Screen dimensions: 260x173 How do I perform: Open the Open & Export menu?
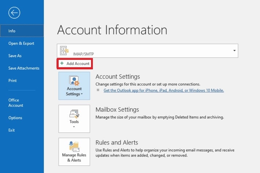(21, 43)
